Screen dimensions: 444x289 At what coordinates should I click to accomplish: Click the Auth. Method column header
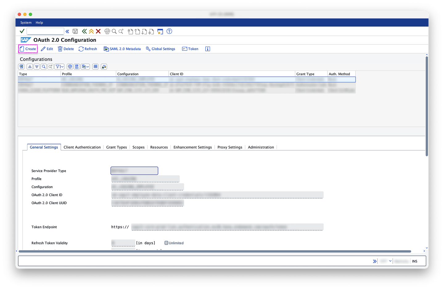click(342, 74)
